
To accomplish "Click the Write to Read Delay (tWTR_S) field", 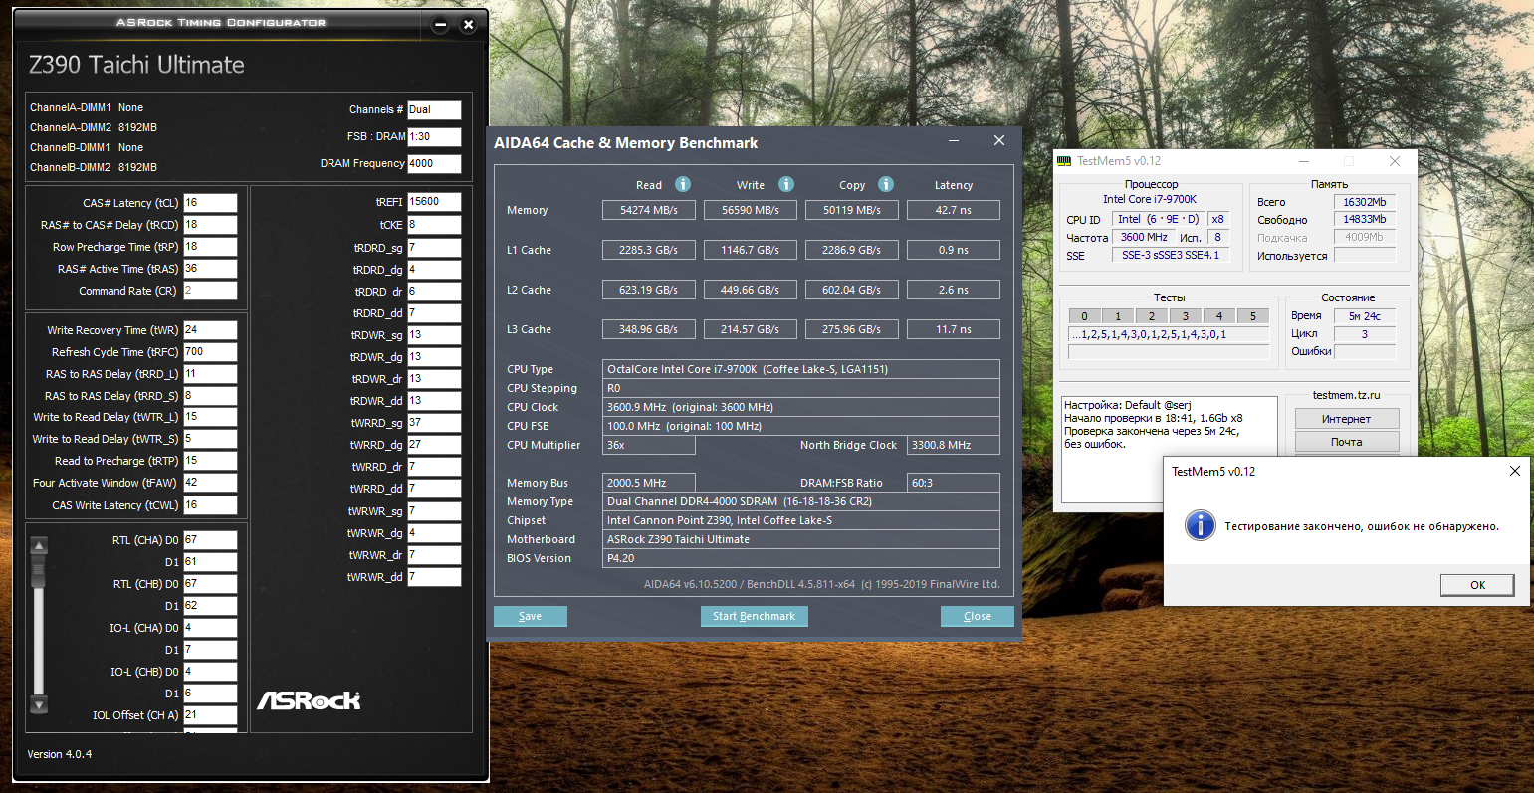I will tap(210, 439).
